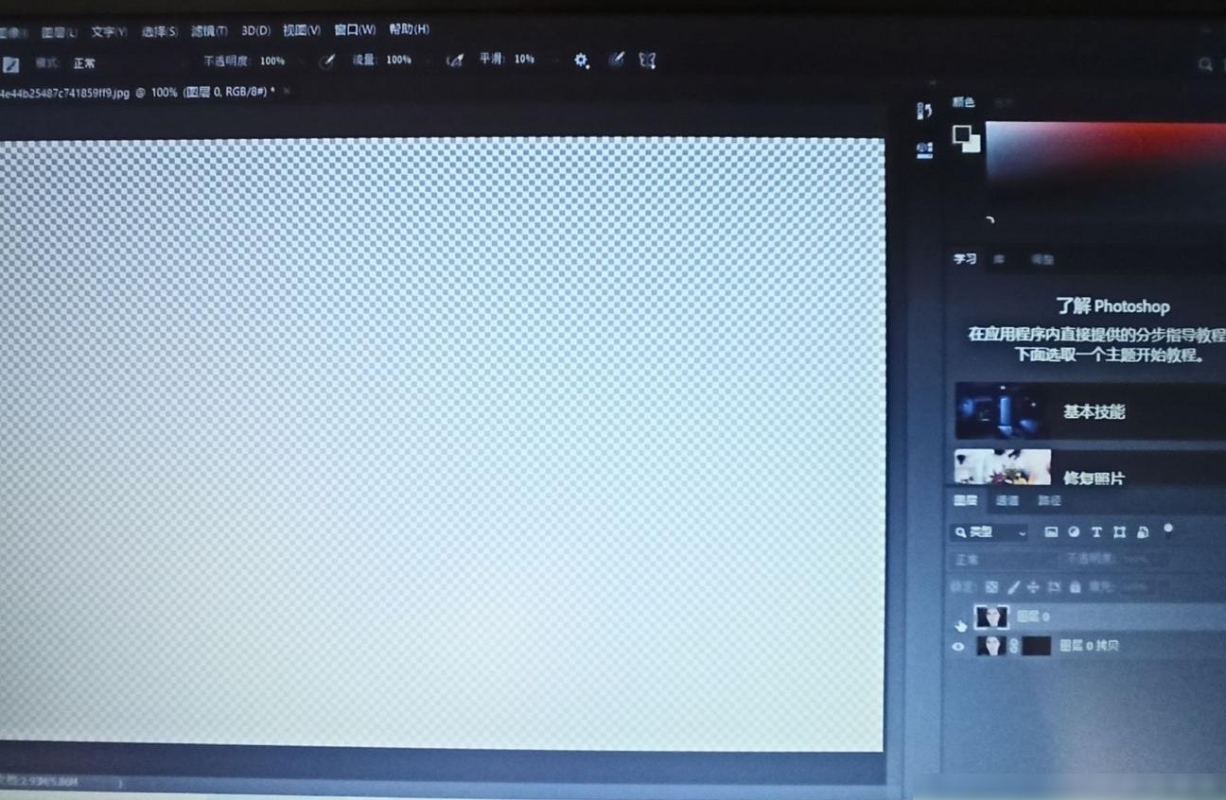Viewport: 1226px width, 800px height.
Task: Open the 3D(D) menu
Action: [x=255, y=31]
